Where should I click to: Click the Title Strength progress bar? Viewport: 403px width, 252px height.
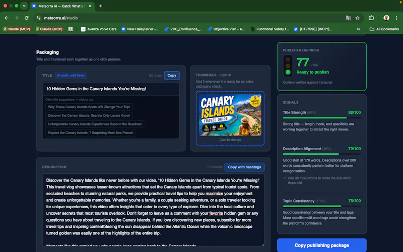coord(321,118)
